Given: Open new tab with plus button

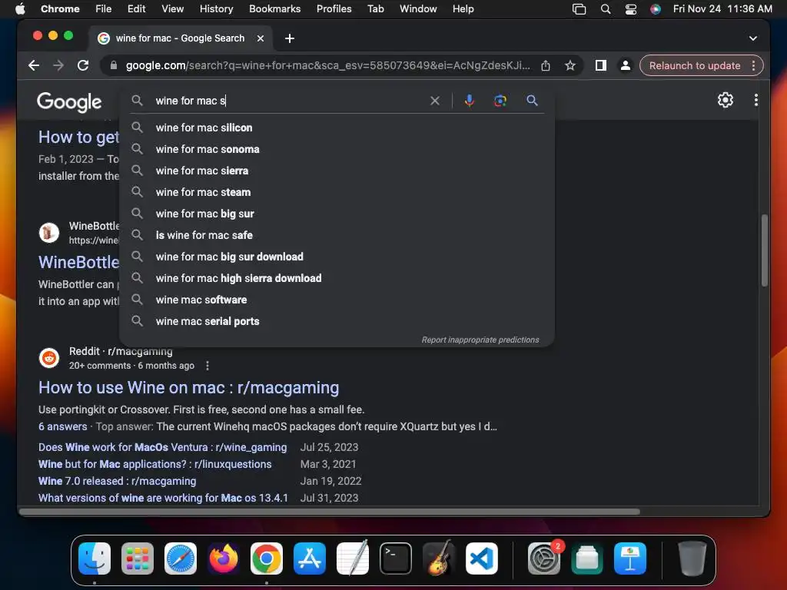Looking at the screenshot, I should (290, 38).
